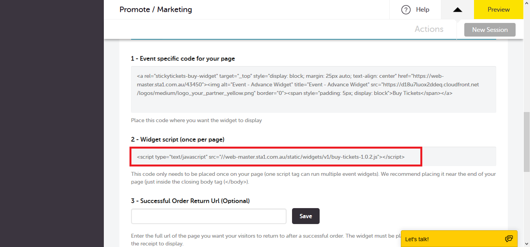Click the chat bubble icon

tap(509, 238)
